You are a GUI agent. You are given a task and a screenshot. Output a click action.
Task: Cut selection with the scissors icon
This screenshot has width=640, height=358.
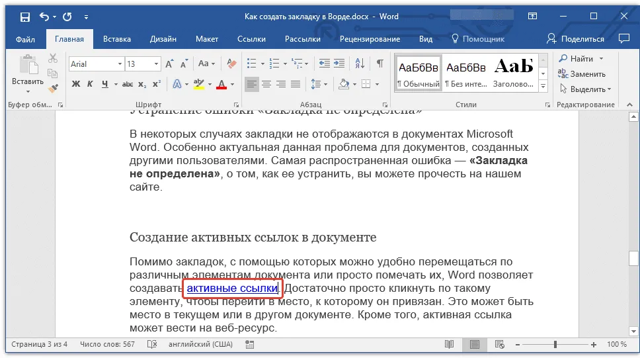(53, 58)
